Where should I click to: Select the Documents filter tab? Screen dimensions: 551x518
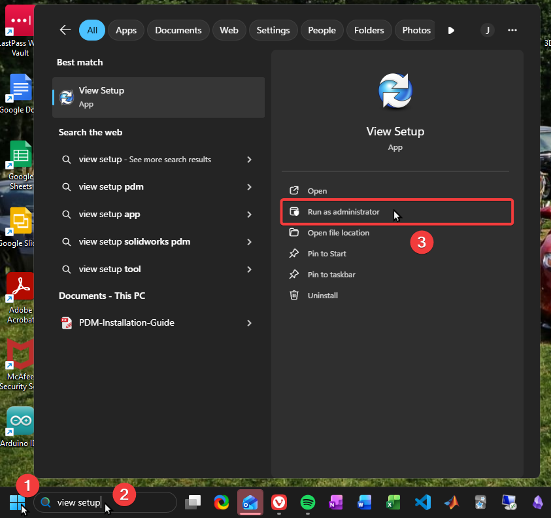[x=178, y=30]
